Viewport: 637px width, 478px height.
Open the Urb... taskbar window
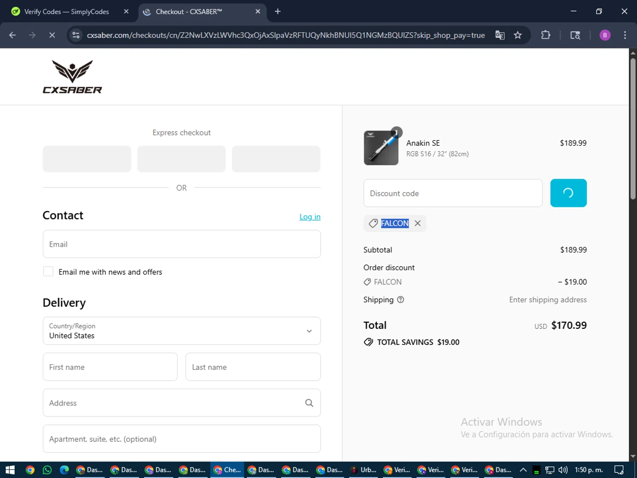click(364, 470)
